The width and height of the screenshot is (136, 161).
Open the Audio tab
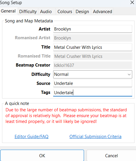[x=47, y=12]
